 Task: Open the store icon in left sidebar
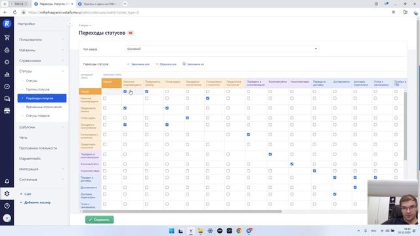[x=7, y=111]
